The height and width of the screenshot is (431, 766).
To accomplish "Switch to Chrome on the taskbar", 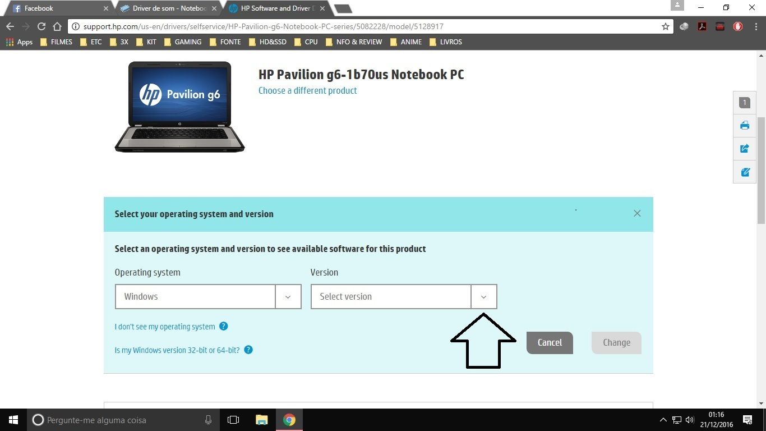I will (289, 420).
